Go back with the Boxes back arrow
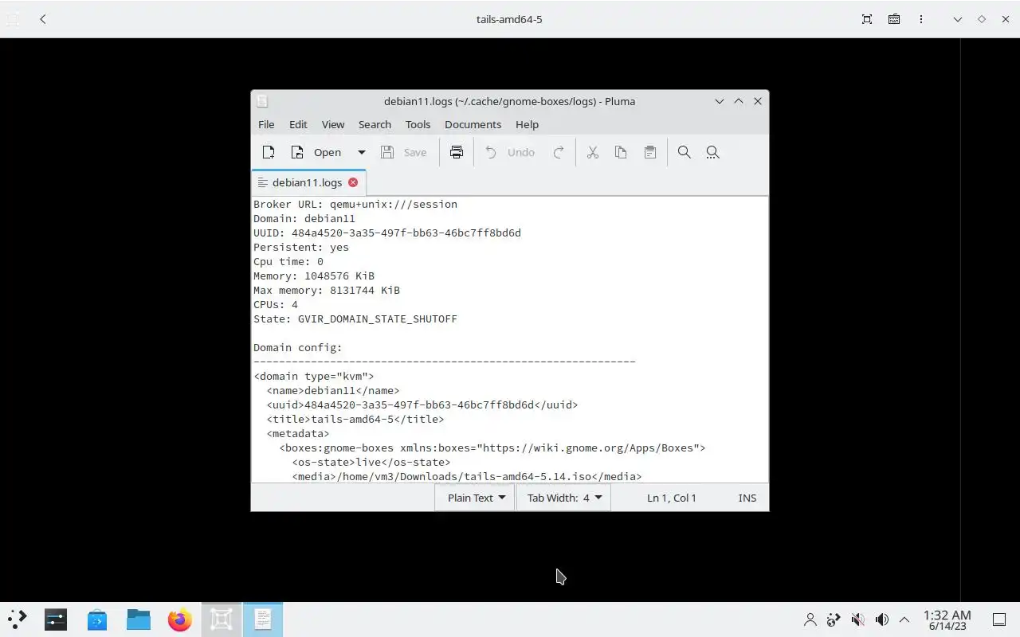This screenshot has width=1020, height=637. coord(43,19)
